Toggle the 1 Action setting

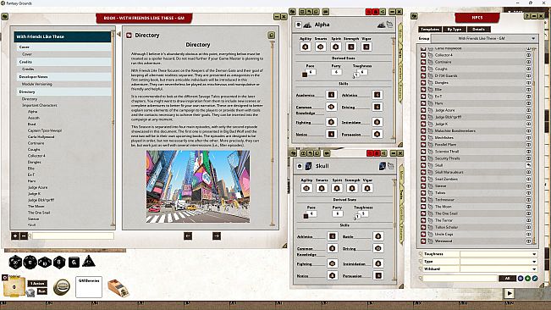[37, 283]
